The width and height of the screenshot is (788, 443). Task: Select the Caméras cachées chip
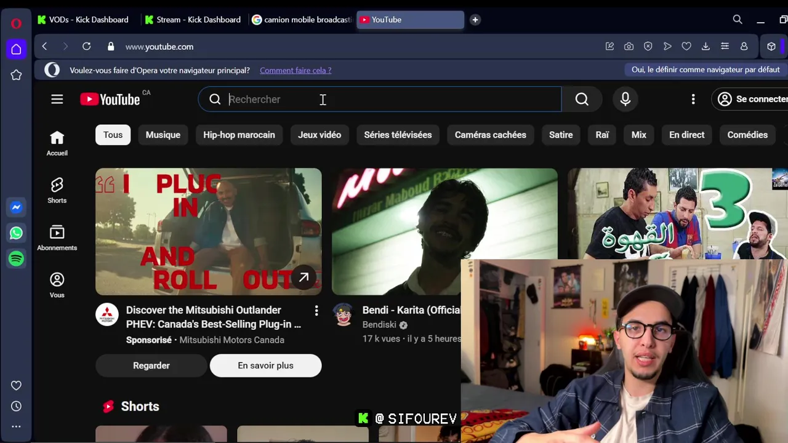(x=491, y=135)
